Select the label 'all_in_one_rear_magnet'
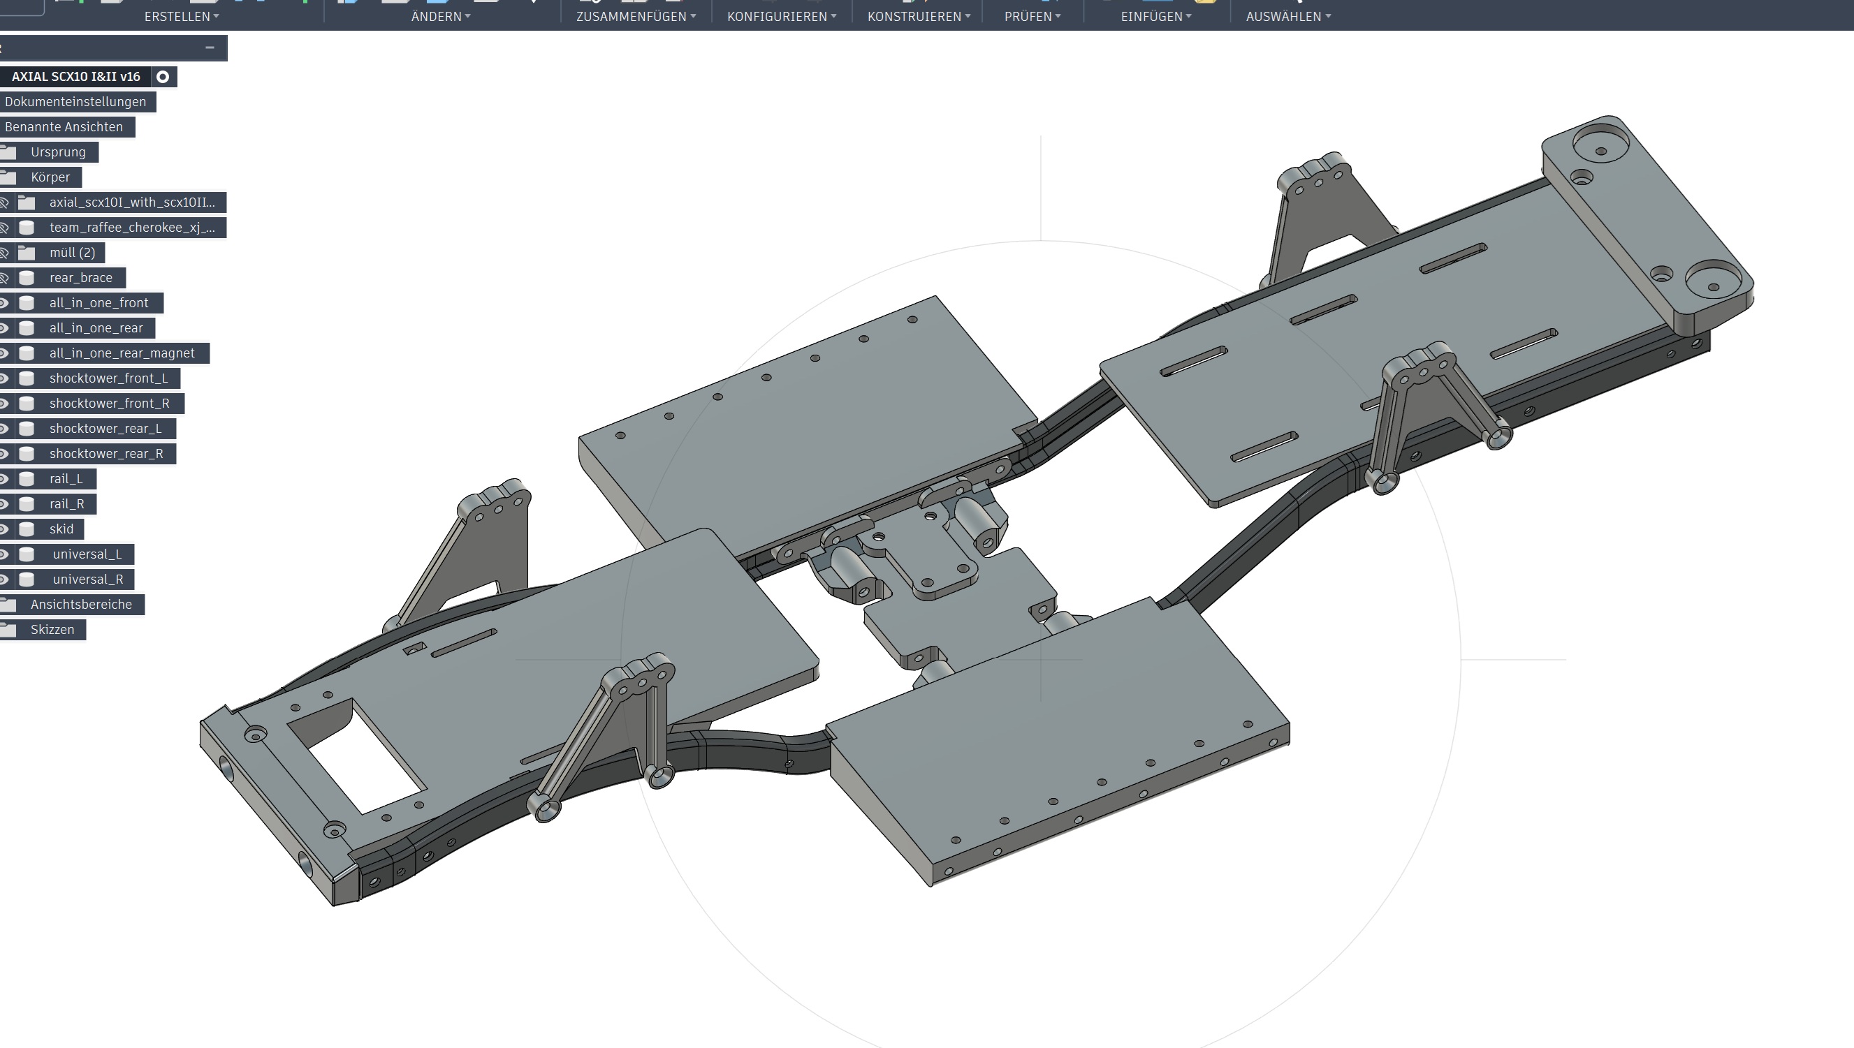 coord(122,353)
